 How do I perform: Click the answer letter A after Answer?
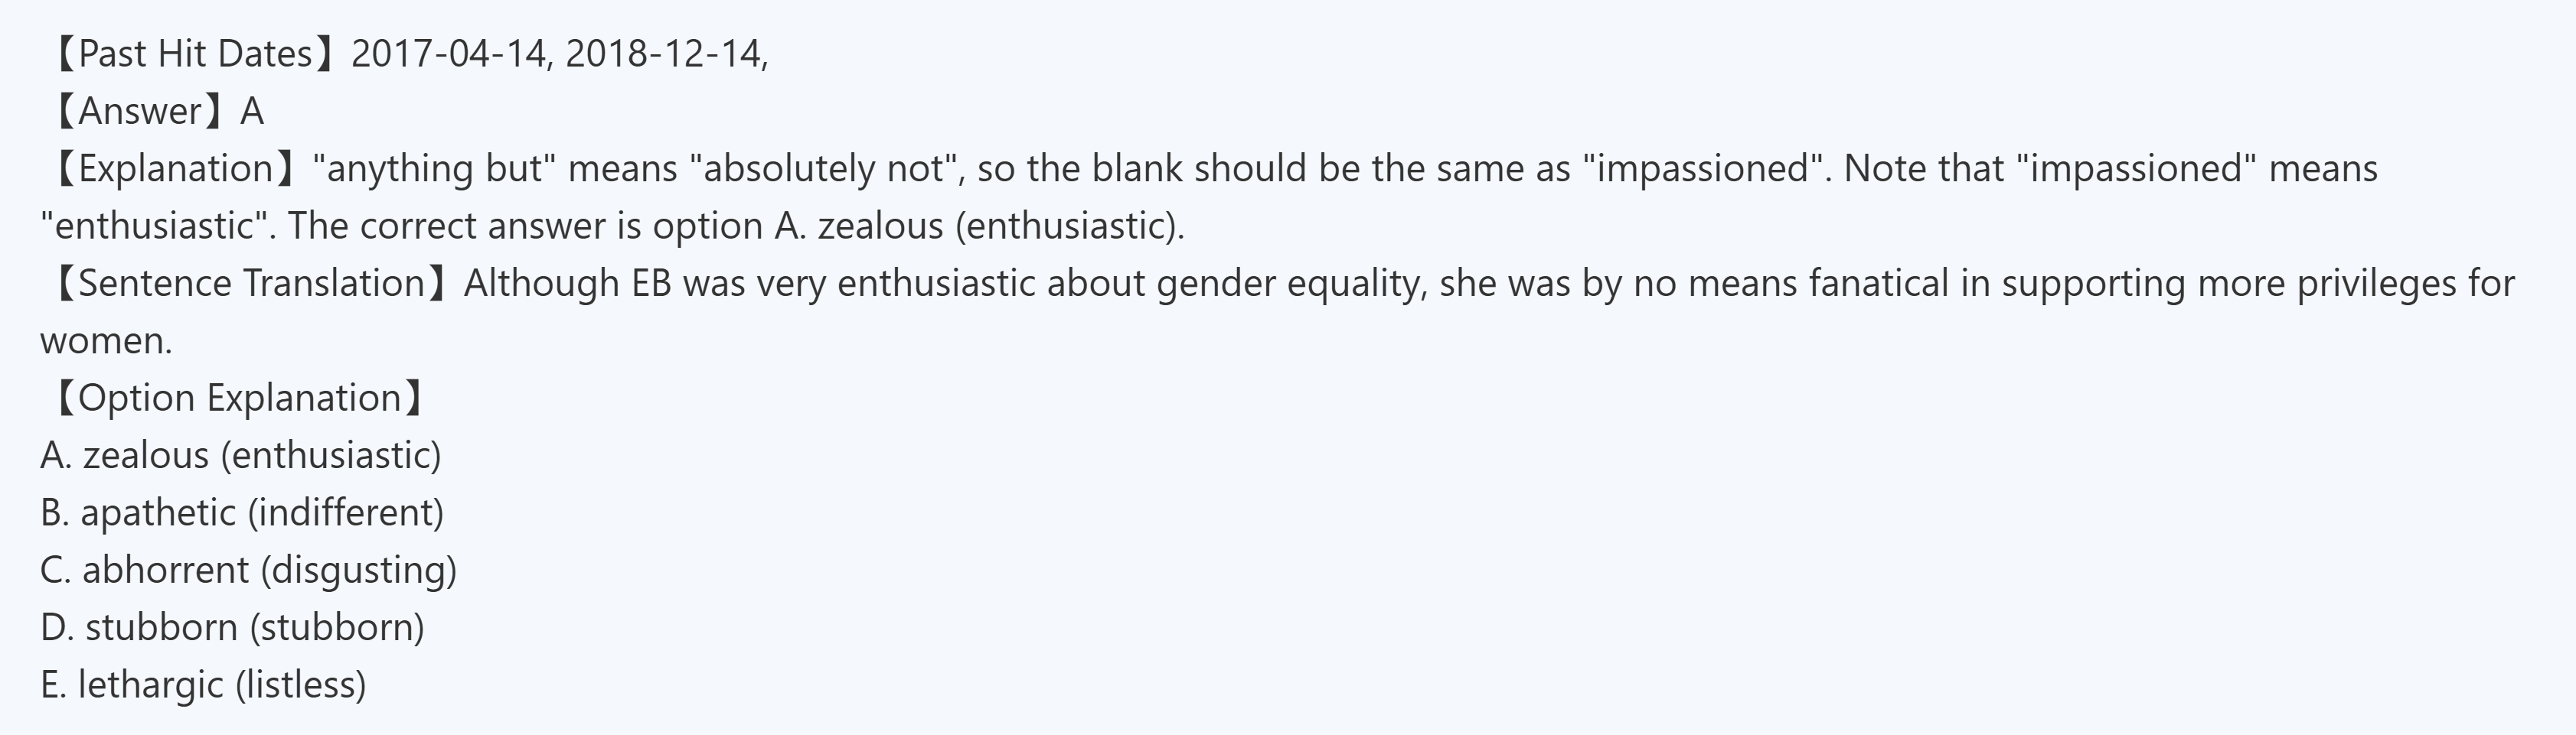[252, 111]
